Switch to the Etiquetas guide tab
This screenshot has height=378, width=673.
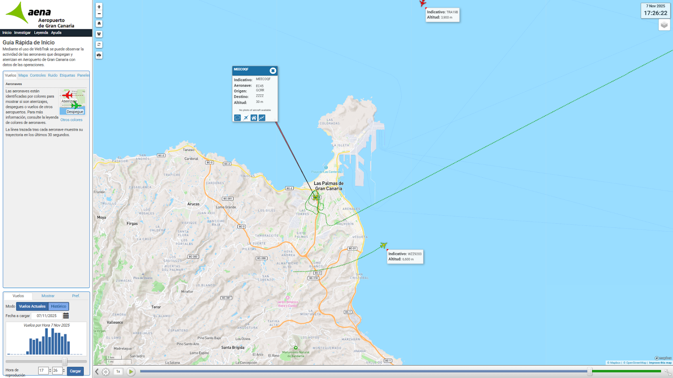pyautogui.click(x=67, y=76)
